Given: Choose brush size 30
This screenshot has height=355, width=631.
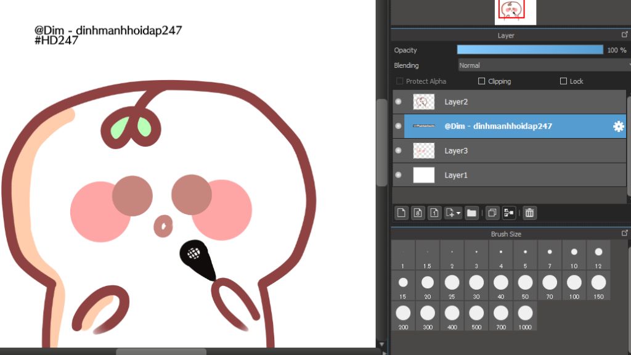Looking at the screenshot, I should click(x=476, y=286).
